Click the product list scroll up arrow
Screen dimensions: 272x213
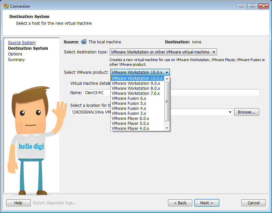(x=167, y=79)
